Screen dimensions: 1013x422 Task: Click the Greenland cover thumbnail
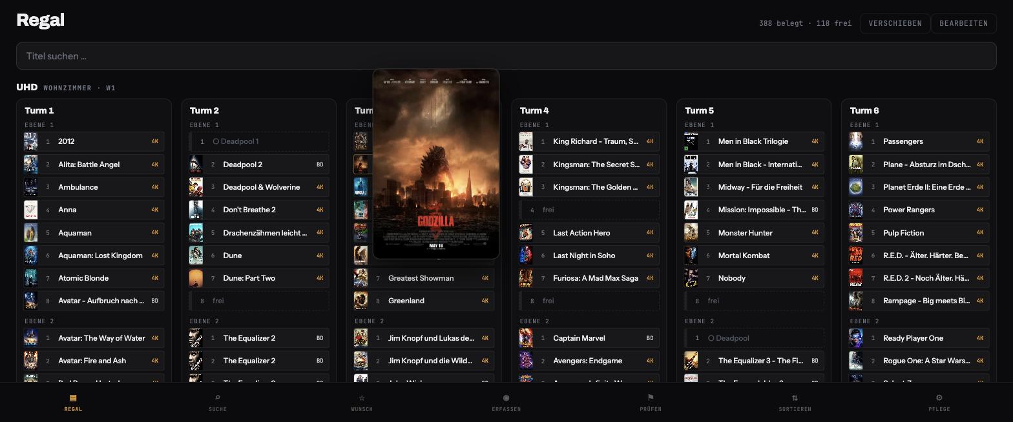[360, 301]
